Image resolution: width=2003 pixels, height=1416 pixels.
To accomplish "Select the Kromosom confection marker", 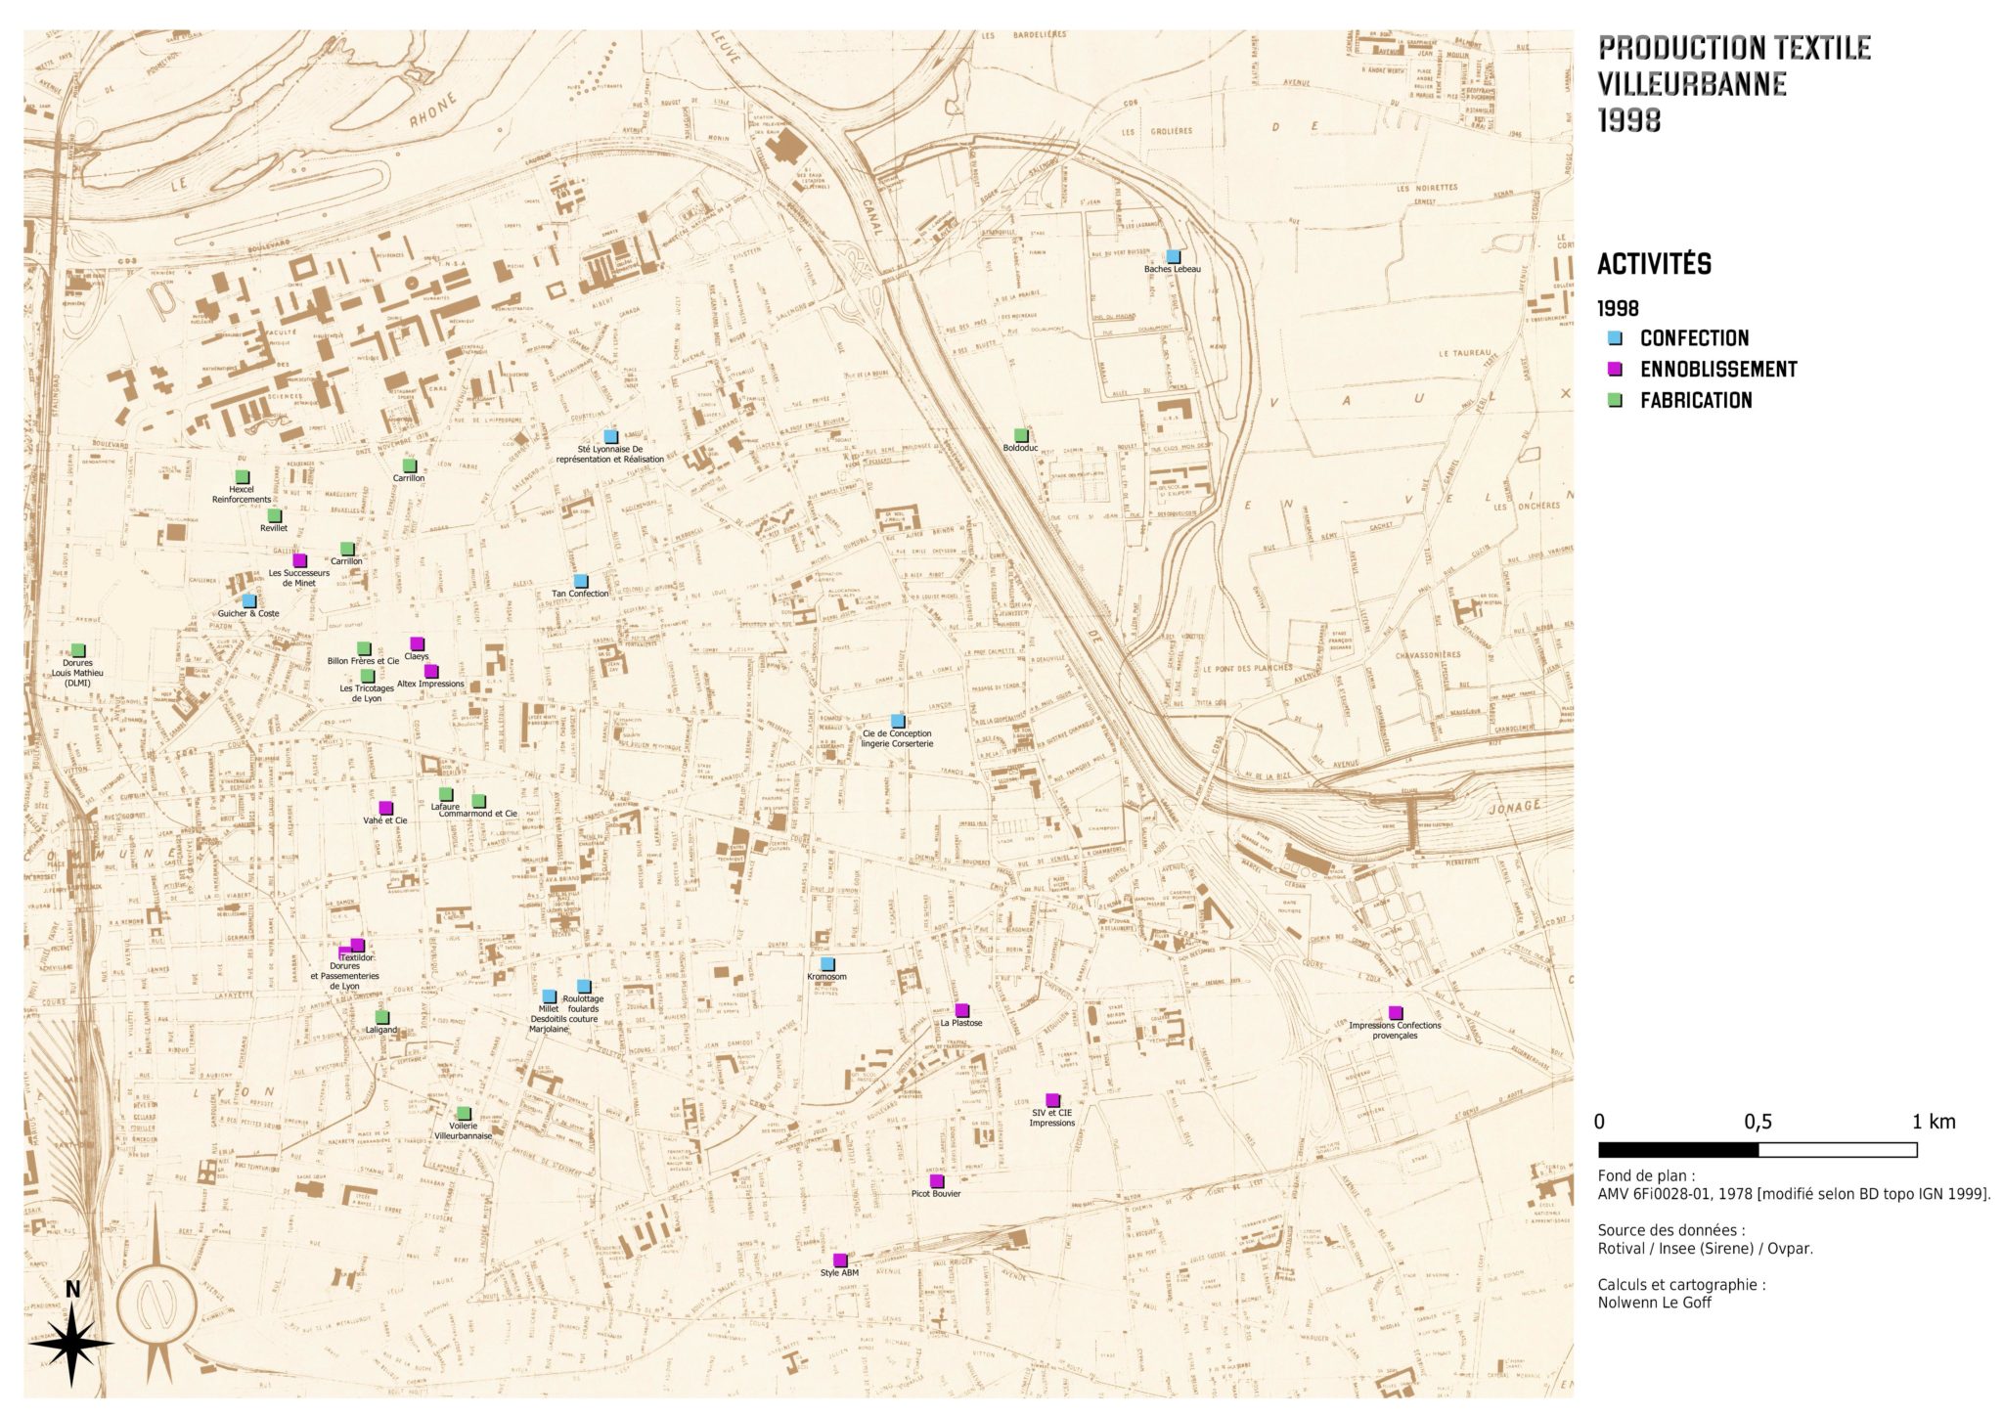I will [x=827, y=964].
